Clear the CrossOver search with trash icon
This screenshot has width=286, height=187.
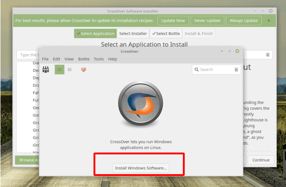coord(236,69)
